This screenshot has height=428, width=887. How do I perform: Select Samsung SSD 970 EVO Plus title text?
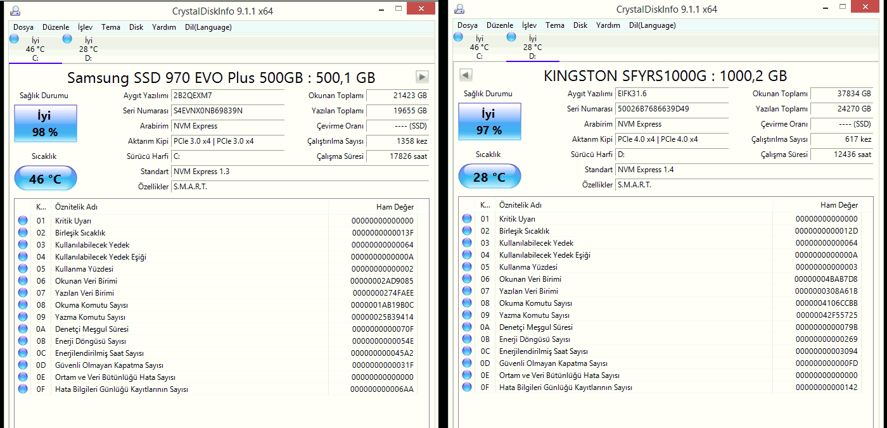click(x=221, y=78)
